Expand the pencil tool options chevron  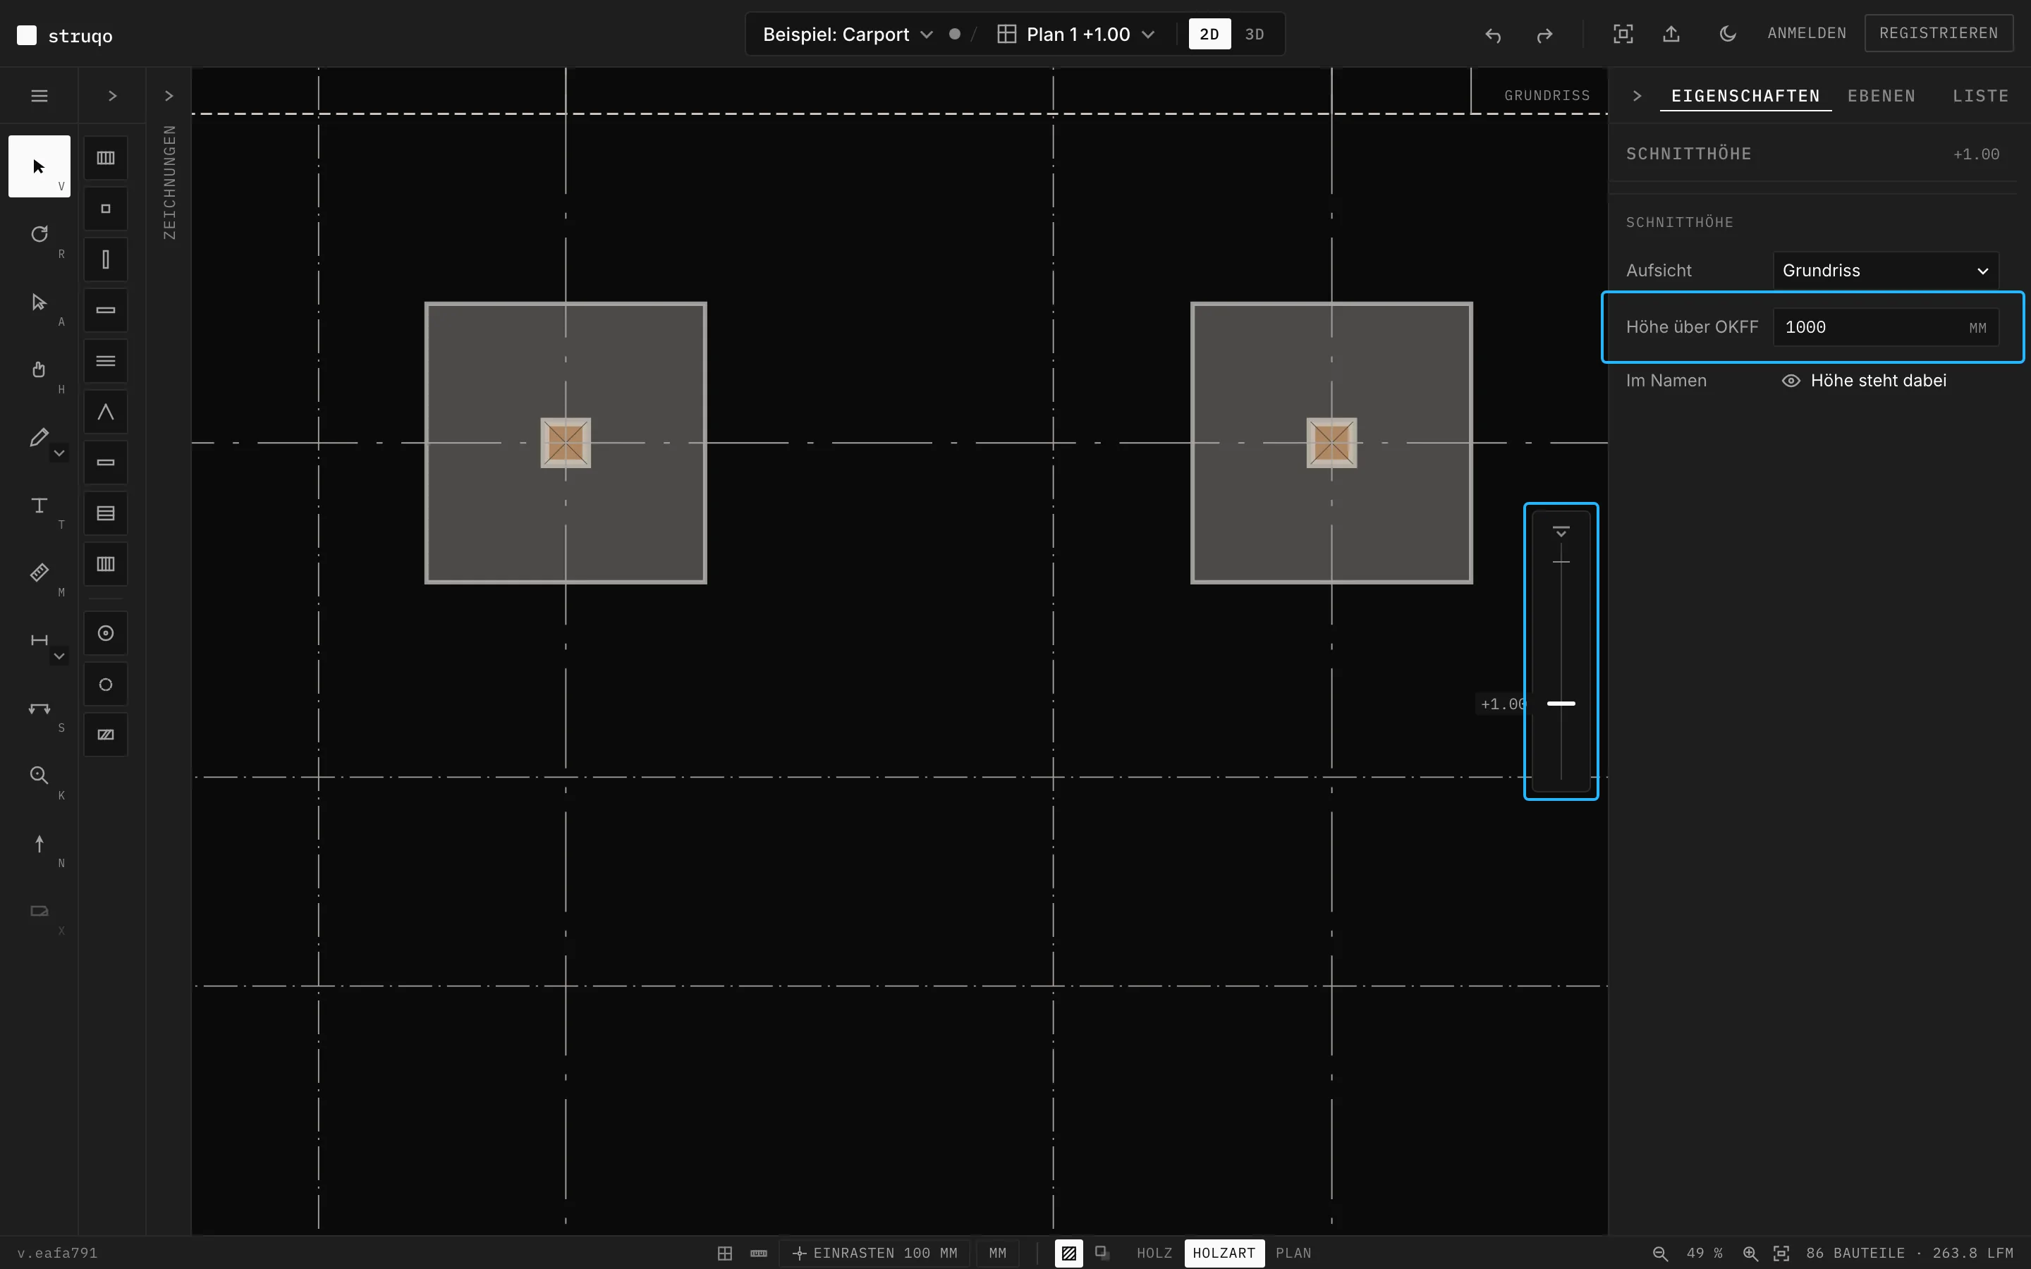59,453
